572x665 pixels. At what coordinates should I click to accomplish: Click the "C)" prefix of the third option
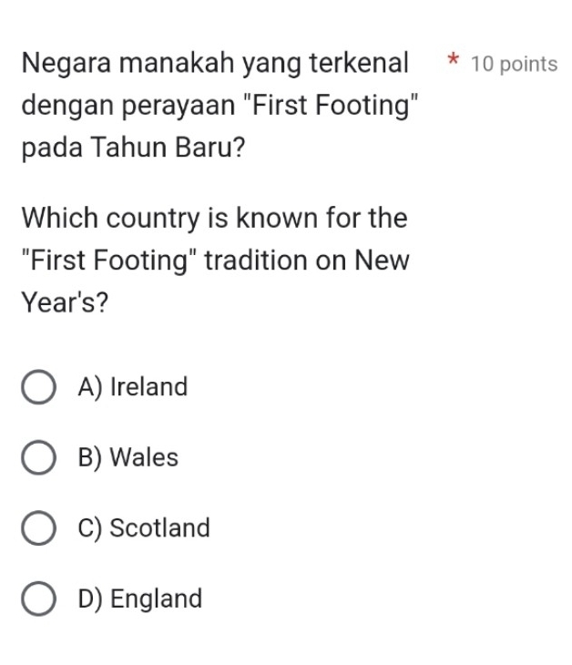[x=91, y=528]
